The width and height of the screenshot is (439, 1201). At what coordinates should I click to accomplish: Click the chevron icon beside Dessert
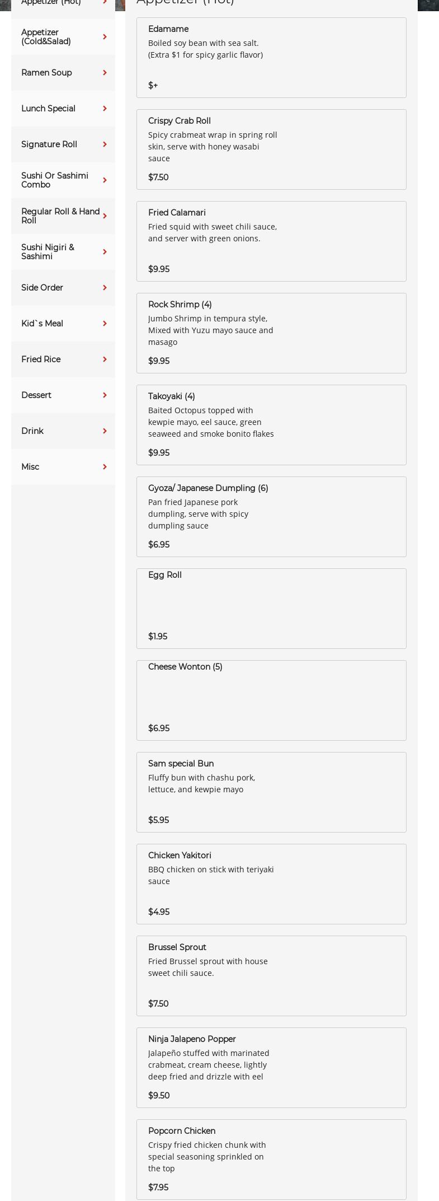pos(105,395)
